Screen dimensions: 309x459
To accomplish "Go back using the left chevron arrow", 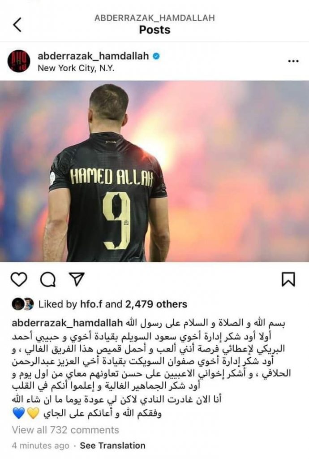I will (x=17, y=25).
